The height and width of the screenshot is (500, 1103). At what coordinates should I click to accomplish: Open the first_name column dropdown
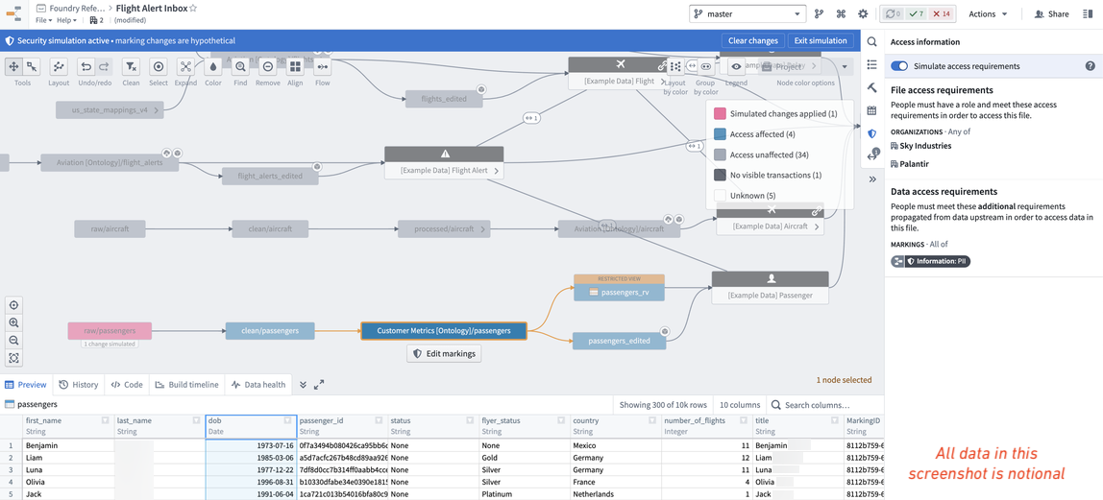point(105,420)
